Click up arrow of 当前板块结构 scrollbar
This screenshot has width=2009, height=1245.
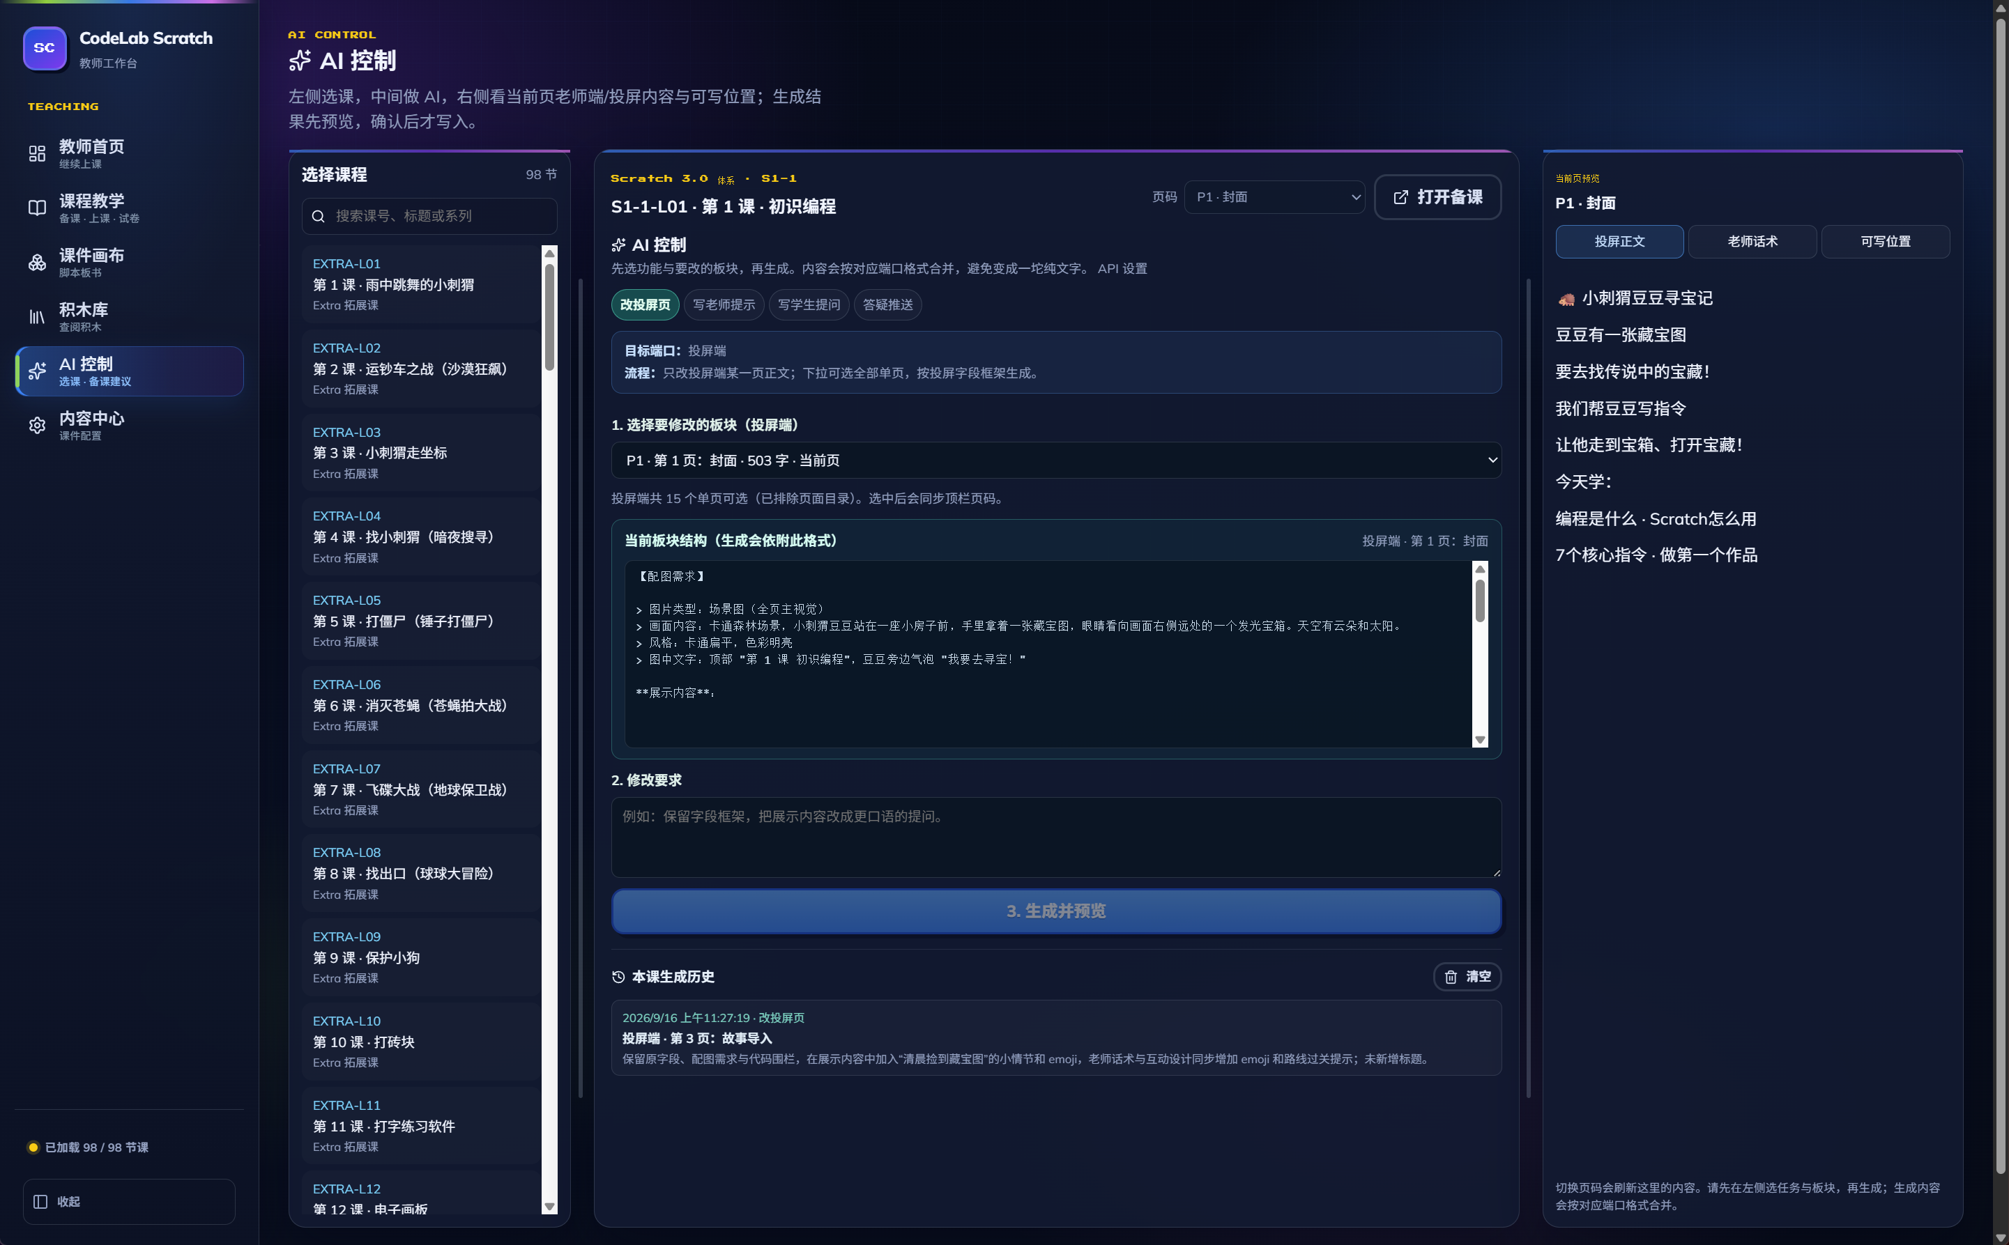[1480, 569]
